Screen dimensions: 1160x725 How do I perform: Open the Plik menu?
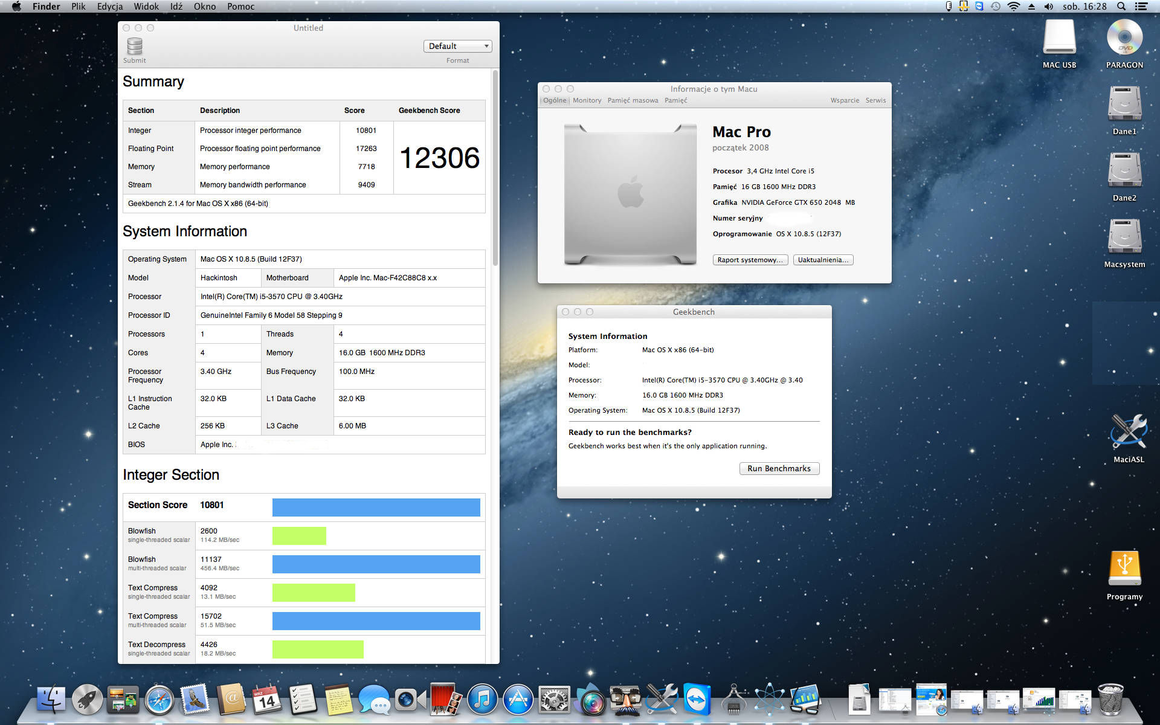(79, 7)
